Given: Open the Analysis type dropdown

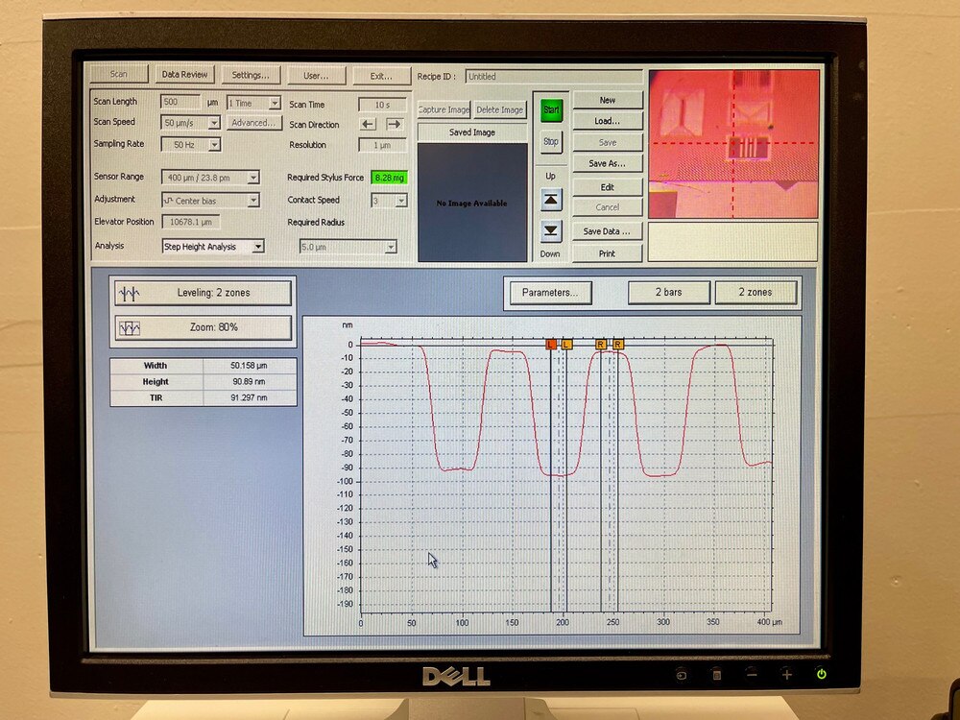Looking at the screenshot, I should coord(257,247).
